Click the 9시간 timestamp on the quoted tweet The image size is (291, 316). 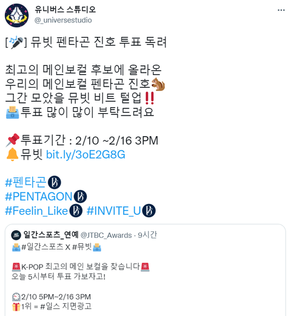147,235
